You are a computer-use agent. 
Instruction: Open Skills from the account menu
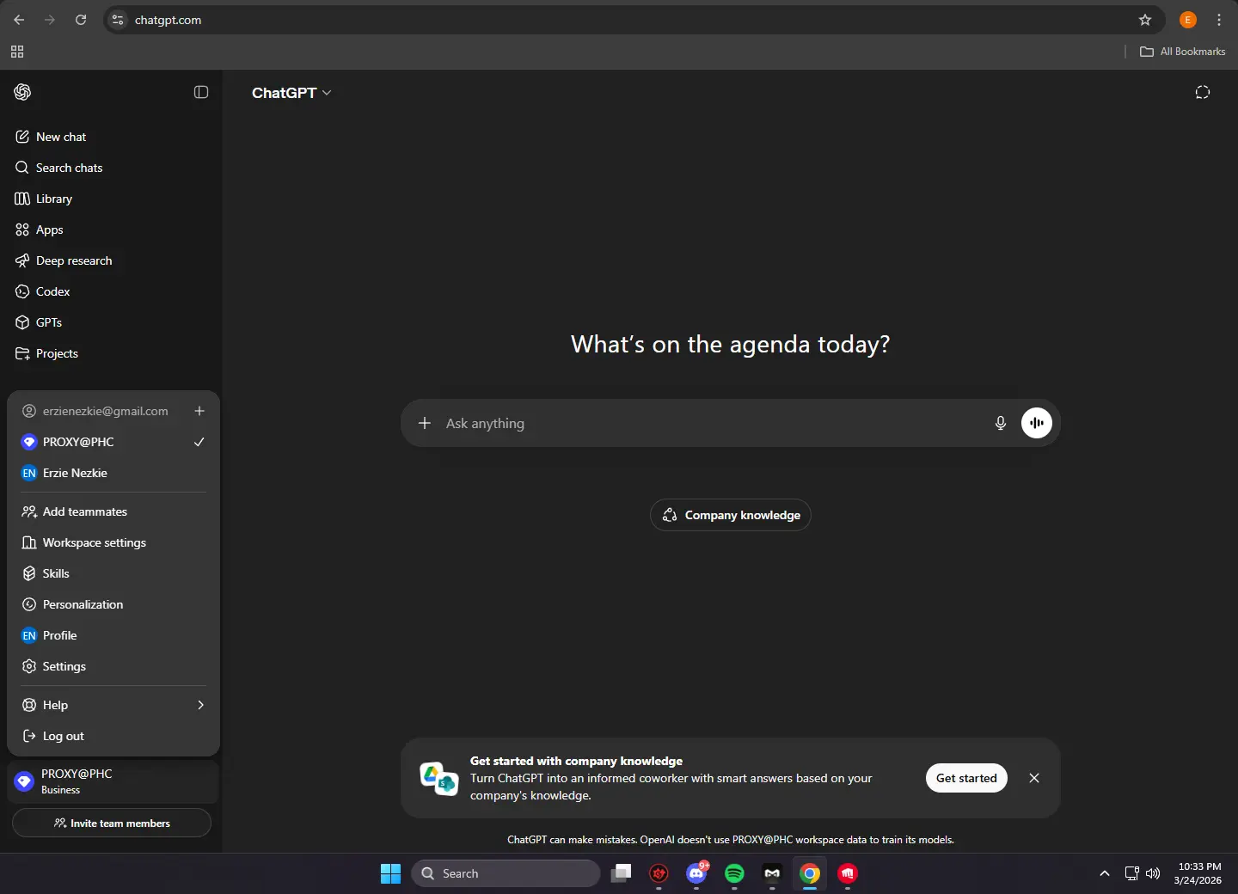point(113,573)
